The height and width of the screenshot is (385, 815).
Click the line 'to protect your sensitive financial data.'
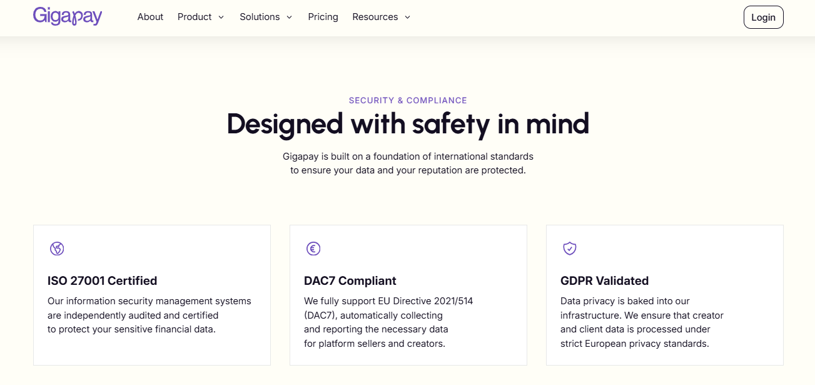131,329
